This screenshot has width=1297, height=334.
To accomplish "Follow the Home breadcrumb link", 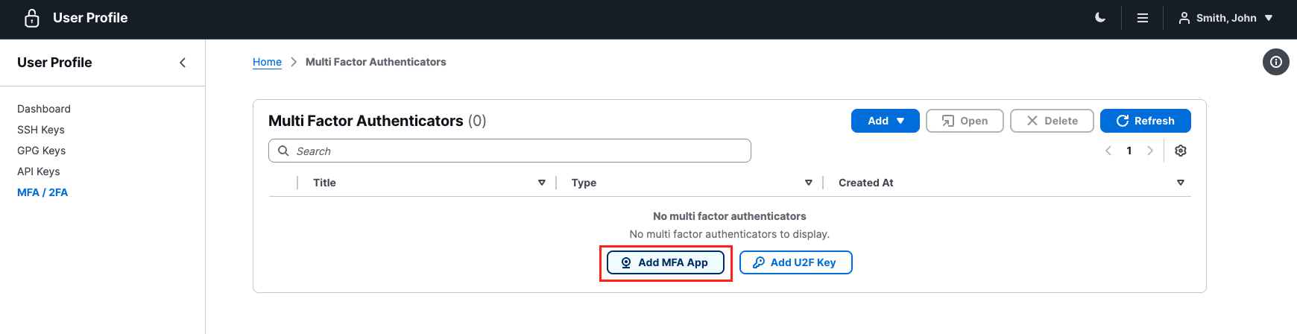I will (x=267, y=62).
